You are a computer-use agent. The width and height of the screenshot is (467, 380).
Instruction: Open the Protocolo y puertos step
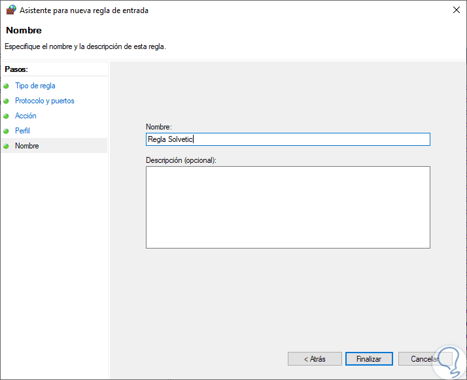pyautogui.click(x=44, y=101)
